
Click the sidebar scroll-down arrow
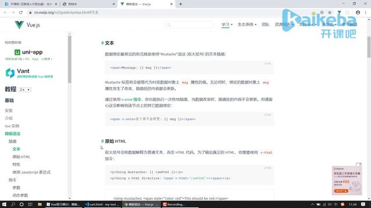[70, 198]
